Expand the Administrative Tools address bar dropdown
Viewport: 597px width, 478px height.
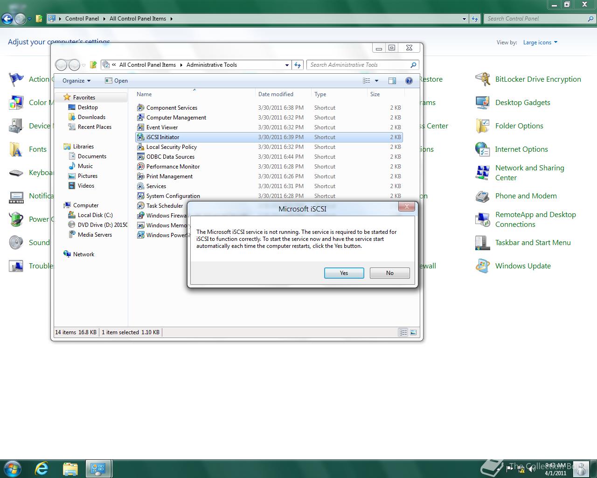pyautogui.click(x=287, y=65)
